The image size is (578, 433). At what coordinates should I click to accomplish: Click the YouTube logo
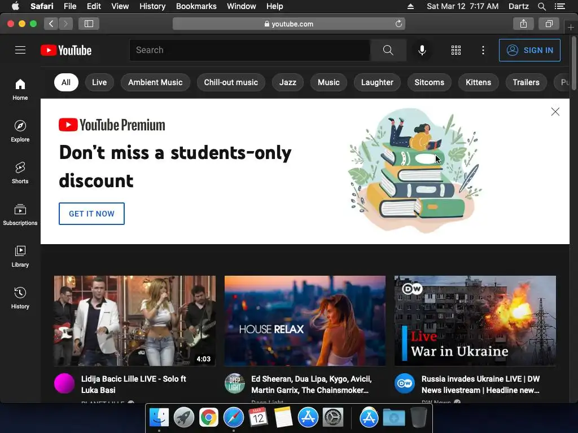(66, 50)
